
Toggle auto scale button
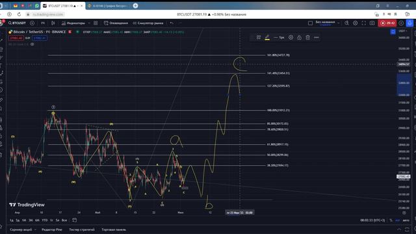tap(406, 220)
